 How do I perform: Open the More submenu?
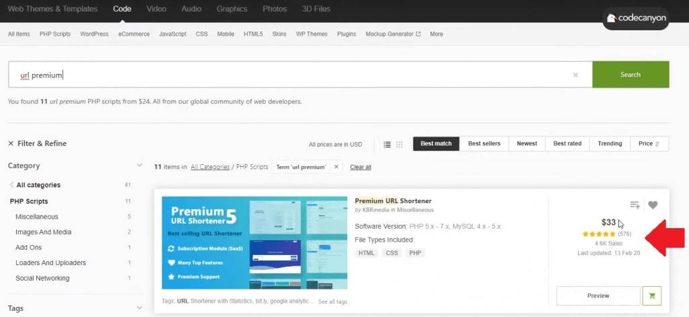(x=436, y=34)
